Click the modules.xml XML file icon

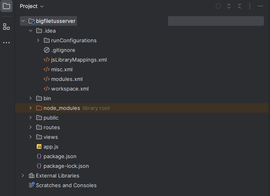(x=47, y=79)
